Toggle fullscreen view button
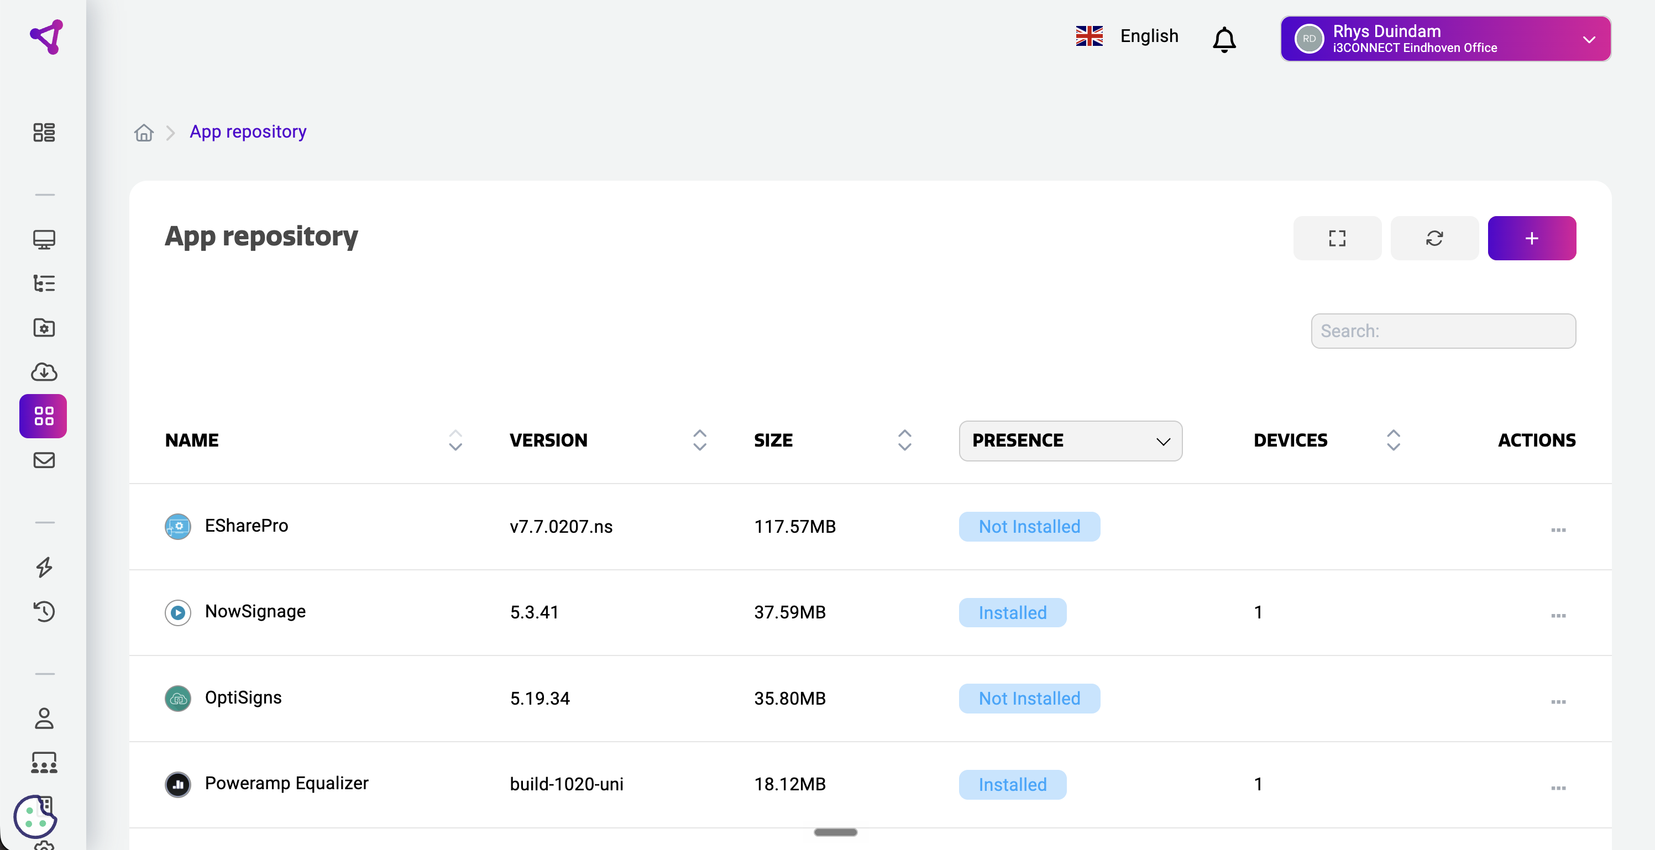 point(1337,238)
